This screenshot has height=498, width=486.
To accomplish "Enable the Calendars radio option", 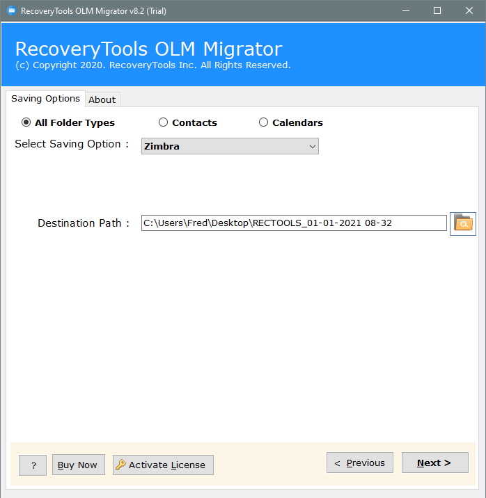I will pyautogui.click(x=263, y=122).
